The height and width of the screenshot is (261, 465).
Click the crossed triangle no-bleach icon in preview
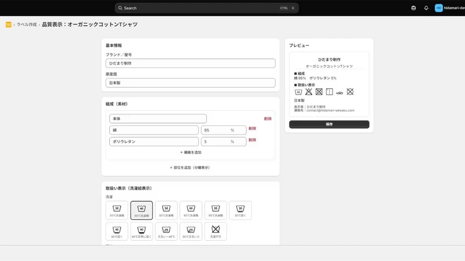point(309,92)
